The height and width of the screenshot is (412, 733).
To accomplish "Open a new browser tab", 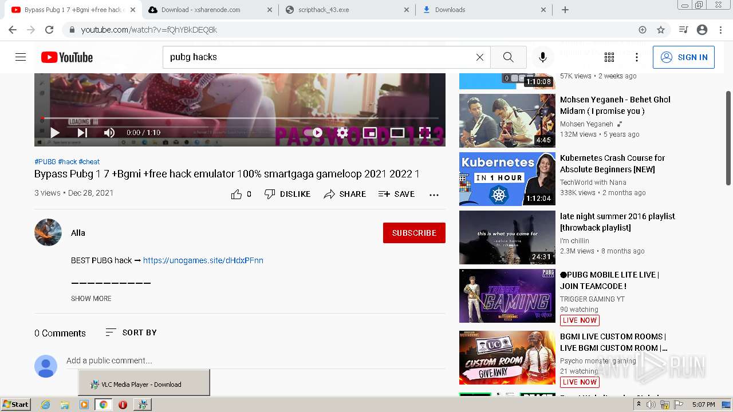I will pyautogui.click(x=565, y=10).
